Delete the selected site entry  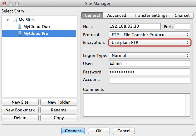pos(20,118)
